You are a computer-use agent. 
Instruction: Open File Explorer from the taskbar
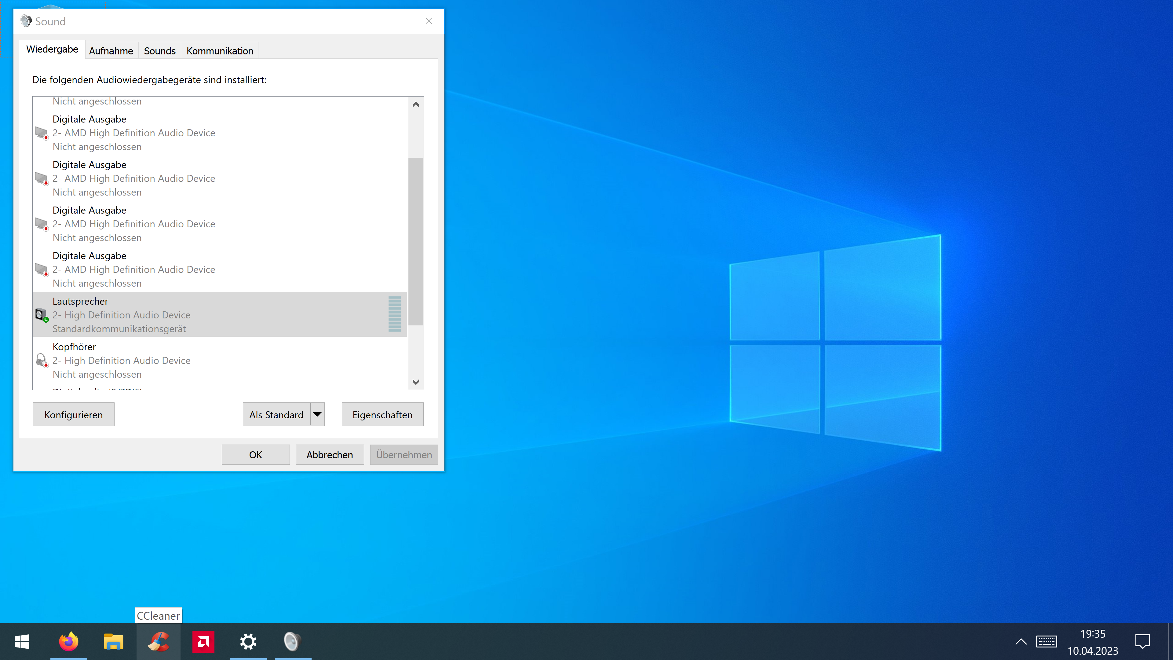click(113, 642)
